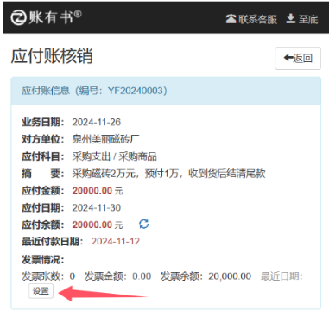This screenshot has height=311, width=329.
Task: Select latest payment date 2024-11-12
Action: pos(116,241)
